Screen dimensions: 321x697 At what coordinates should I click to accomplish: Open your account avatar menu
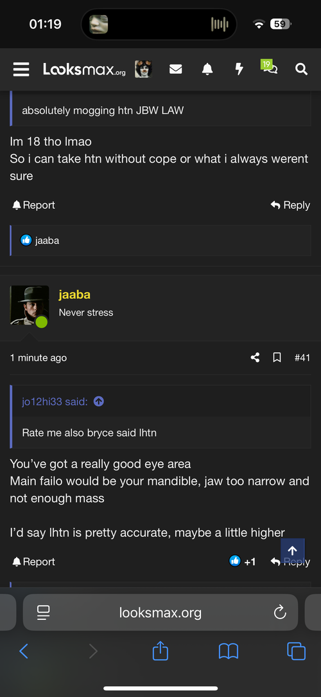[143, 69]
